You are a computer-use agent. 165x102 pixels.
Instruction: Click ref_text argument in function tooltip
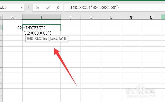click(x=50, y=39)
